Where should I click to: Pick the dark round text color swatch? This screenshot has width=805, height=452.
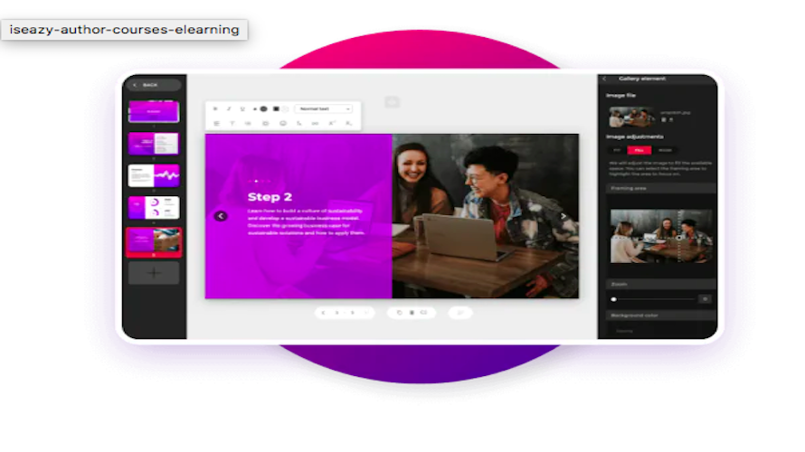pos(263,108)
